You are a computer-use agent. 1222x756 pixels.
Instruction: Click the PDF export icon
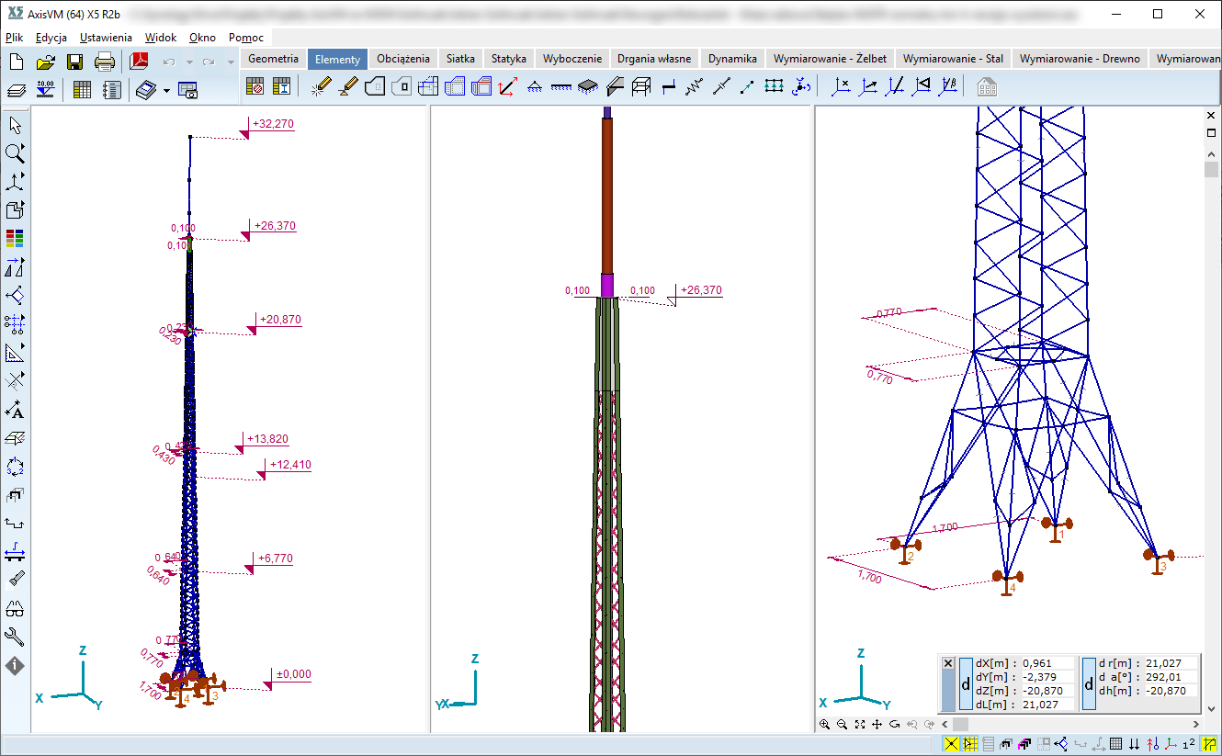click(x=139, y=62)
